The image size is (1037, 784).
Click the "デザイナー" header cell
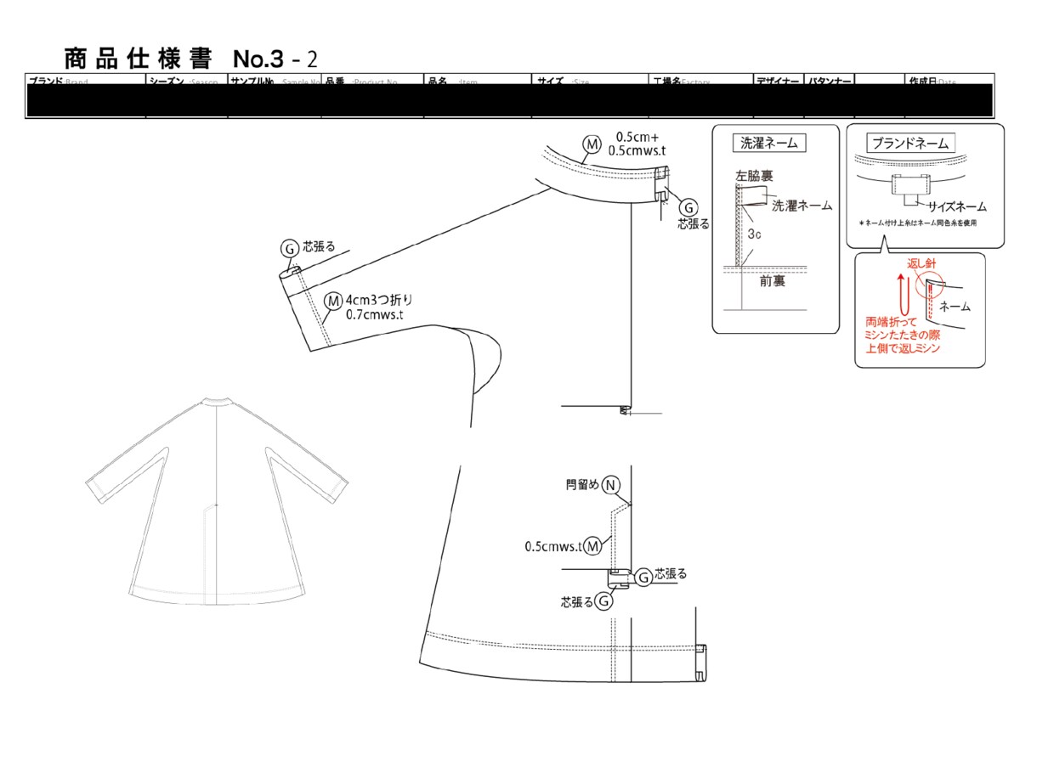point(779,82)
